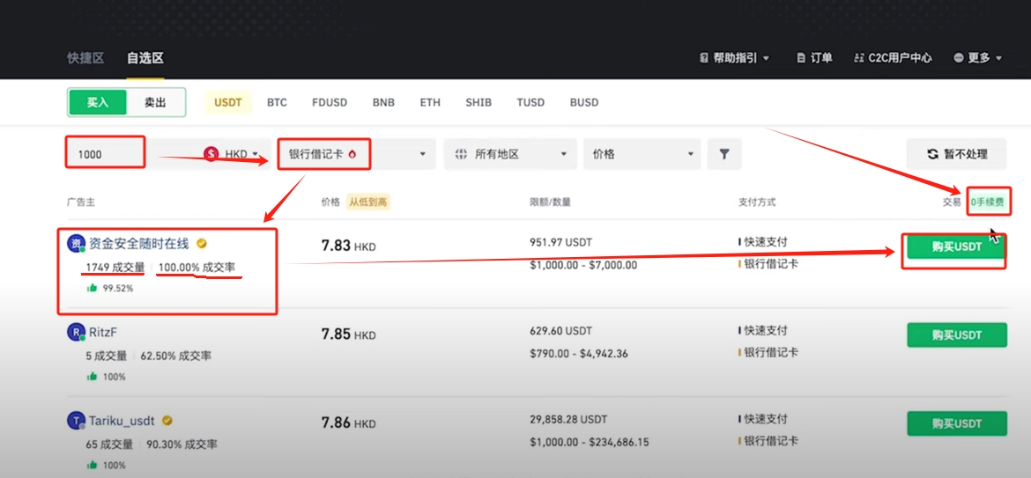Select the 买入 toggle
This screenshot has height=478, width=1031.
(x=97, y=102)
